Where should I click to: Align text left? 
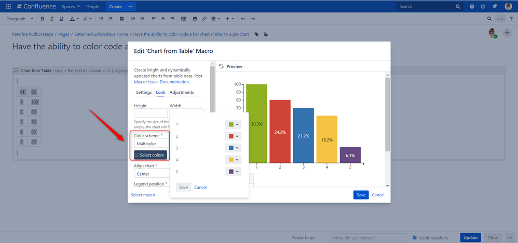coord(153,19)
